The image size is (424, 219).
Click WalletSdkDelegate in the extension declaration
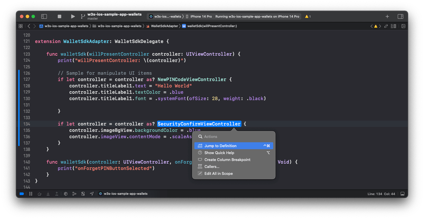139,41
